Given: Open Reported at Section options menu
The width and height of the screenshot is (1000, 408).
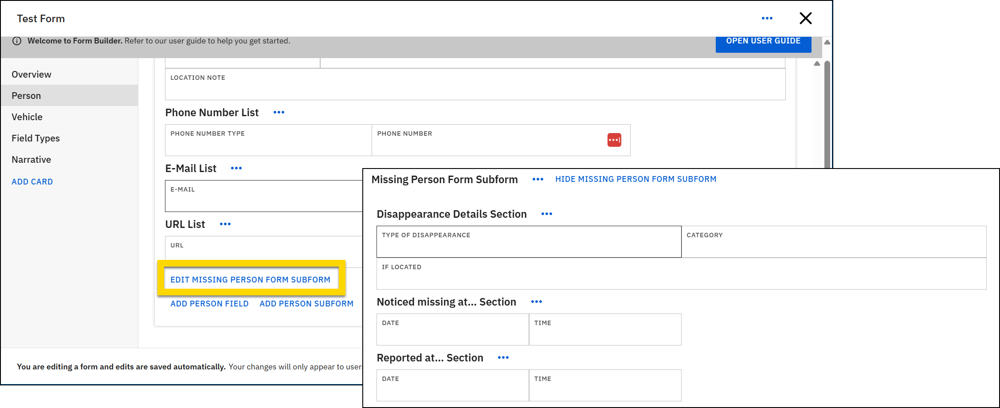Looking at the screenshot, I should pyautogui.click(x=503, y=358).
